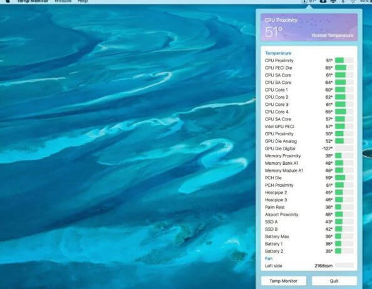Select the 'Battery 1' row label
The image size is (372, 289).
(274, 244)
